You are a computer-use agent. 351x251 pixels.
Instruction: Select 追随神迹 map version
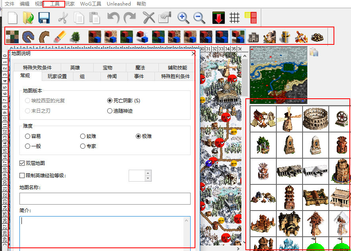coord(120,111)
